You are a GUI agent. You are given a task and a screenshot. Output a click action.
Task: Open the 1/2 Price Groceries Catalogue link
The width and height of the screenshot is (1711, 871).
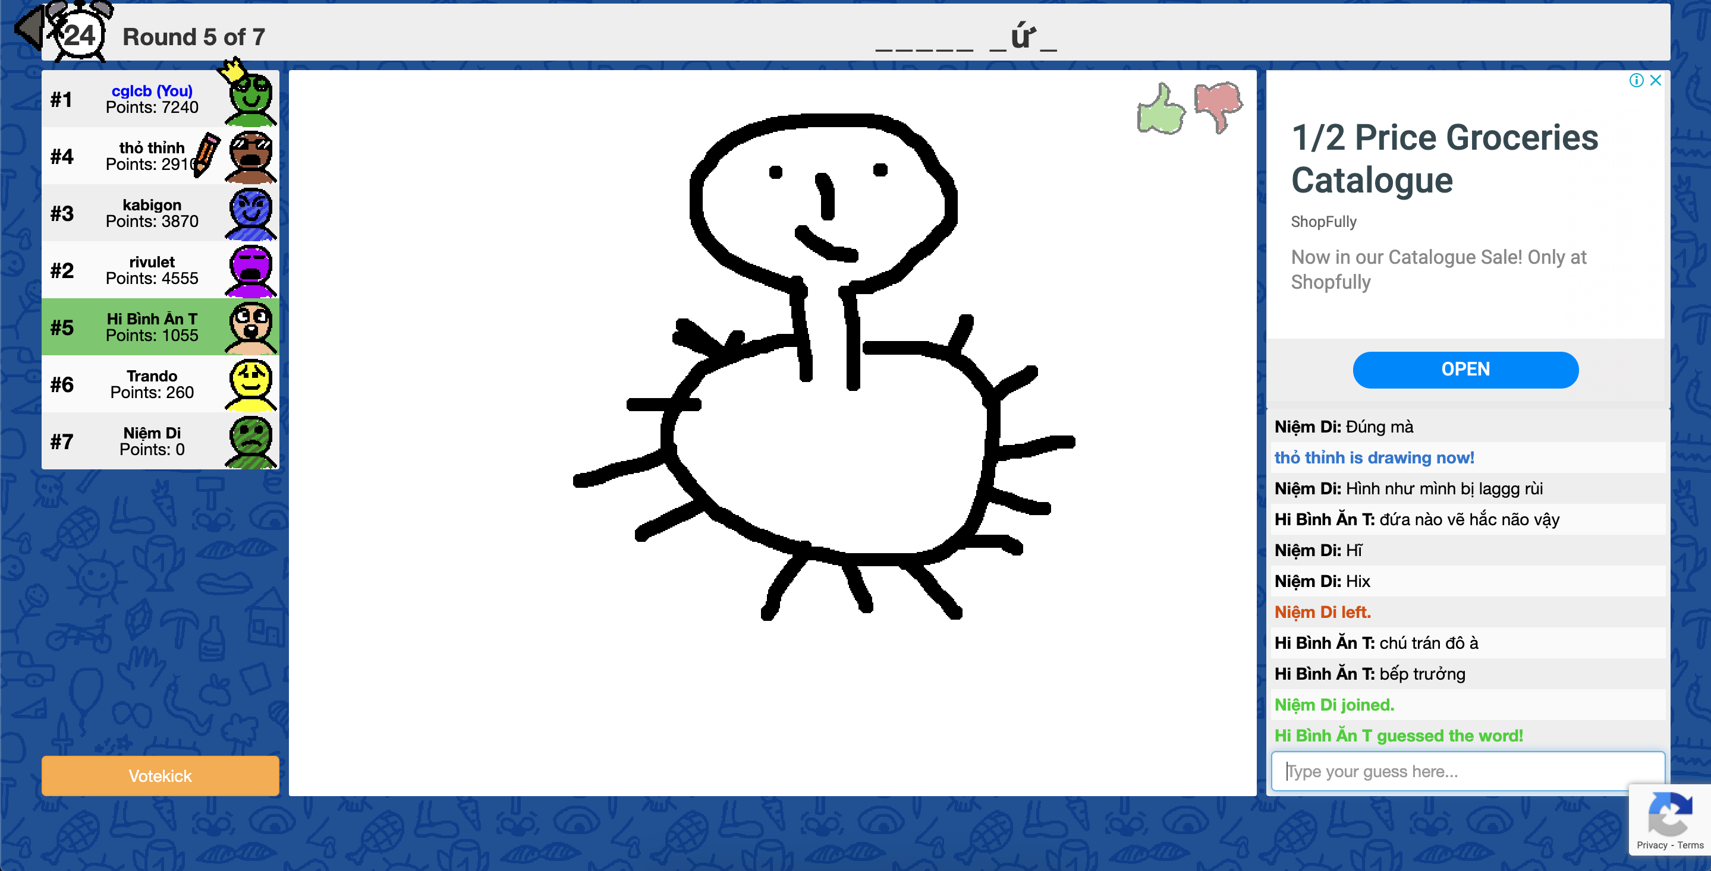pyautogui.click(x=1444, y=159)
